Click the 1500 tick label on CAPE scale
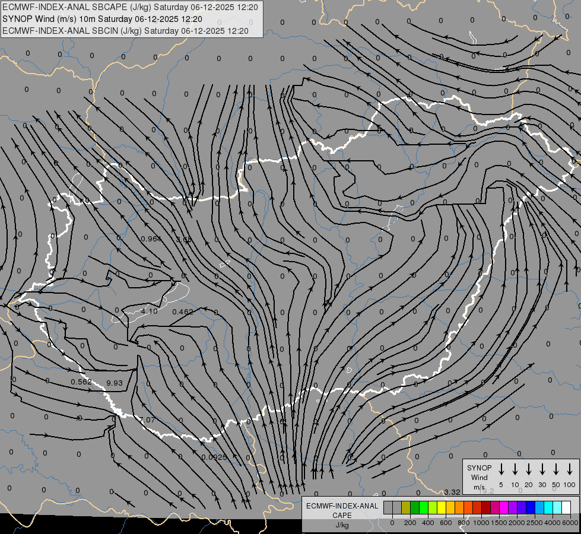The image size is (581, 534). (499, 523)
